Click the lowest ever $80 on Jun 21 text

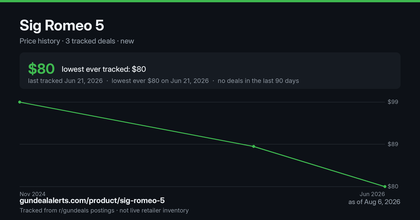[x=160, y=81]
